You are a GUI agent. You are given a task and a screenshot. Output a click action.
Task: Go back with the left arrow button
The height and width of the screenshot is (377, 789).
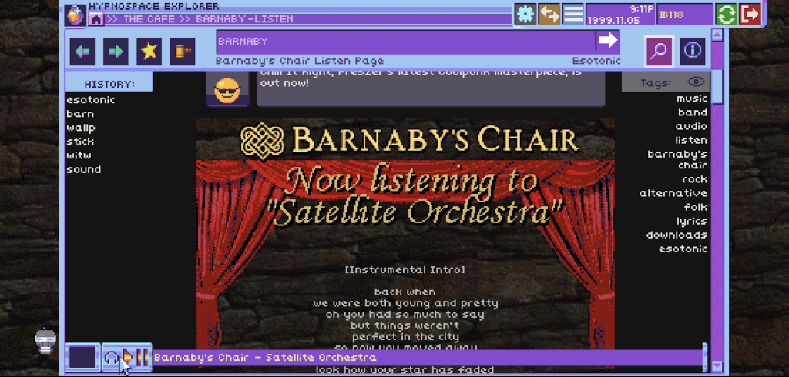pos(82,52)
